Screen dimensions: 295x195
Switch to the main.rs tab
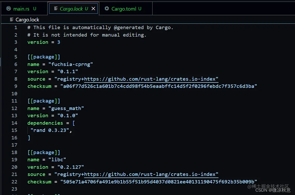pos(24,9)
